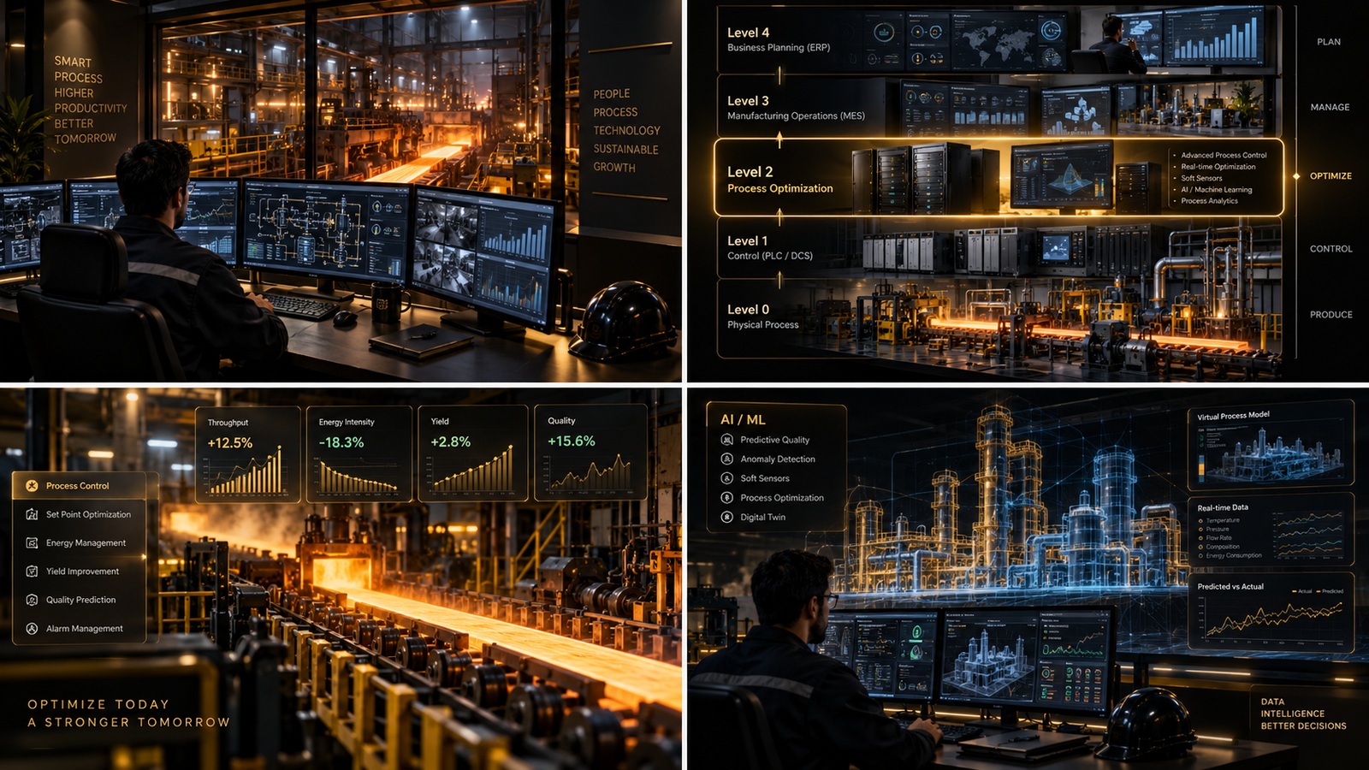This screenshot has height=770, width=1369.
Task: Click the "PRODUCTIVITY" word on the wall sign
Action: (91, 109)
